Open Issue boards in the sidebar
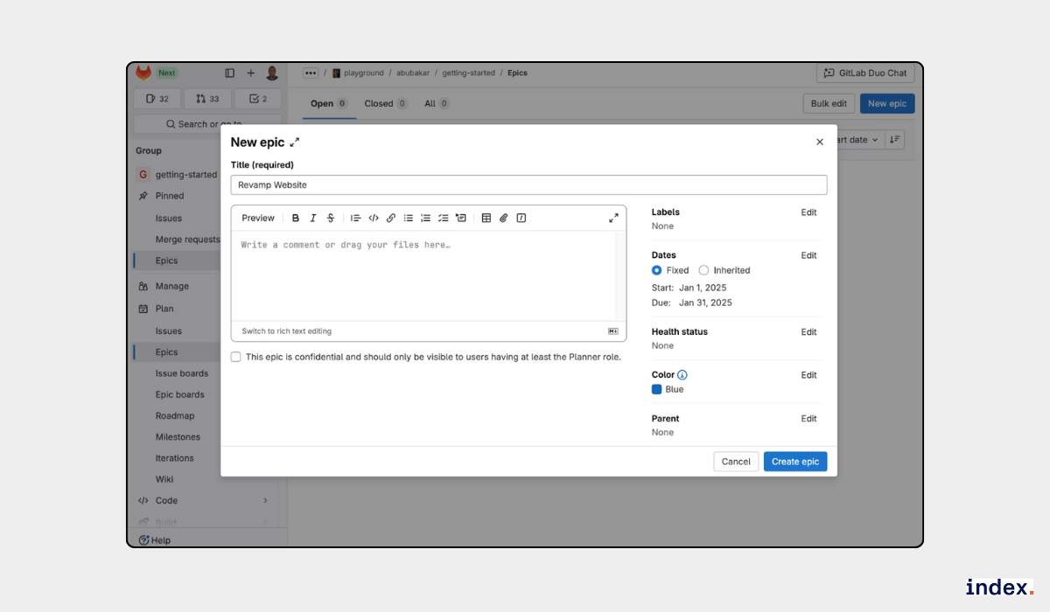Image resolution: width=1050 pixels, height=612 pixels. coord(182,373)
